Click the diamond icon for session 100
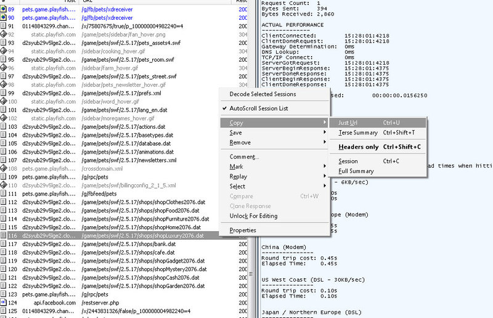 [4, 101]
